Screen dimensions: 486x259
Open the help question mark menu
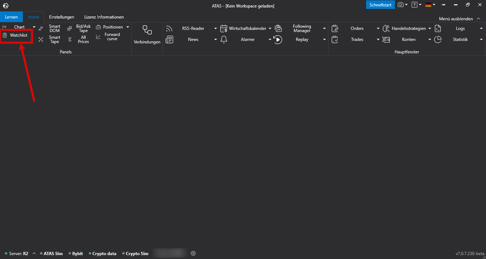pyautogui.click(x=414, y=5)
